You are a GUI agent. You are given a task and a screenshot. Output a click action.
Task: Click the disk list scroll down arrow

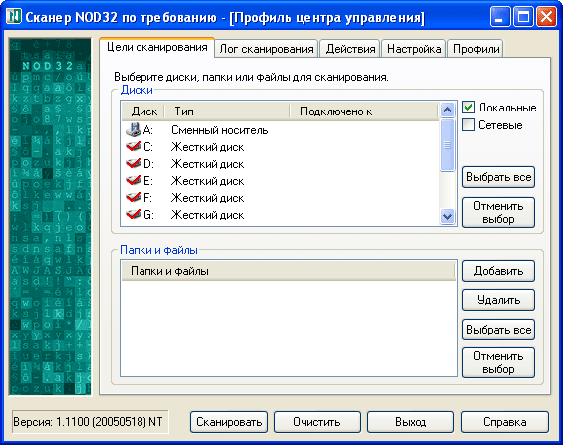(447, 217)
